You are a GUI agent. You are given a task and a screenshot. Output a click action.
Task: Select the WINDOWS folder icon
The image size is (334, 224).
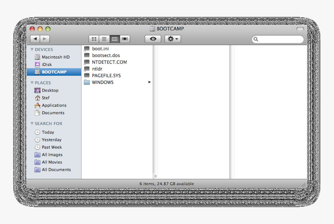tap(87, 82)
